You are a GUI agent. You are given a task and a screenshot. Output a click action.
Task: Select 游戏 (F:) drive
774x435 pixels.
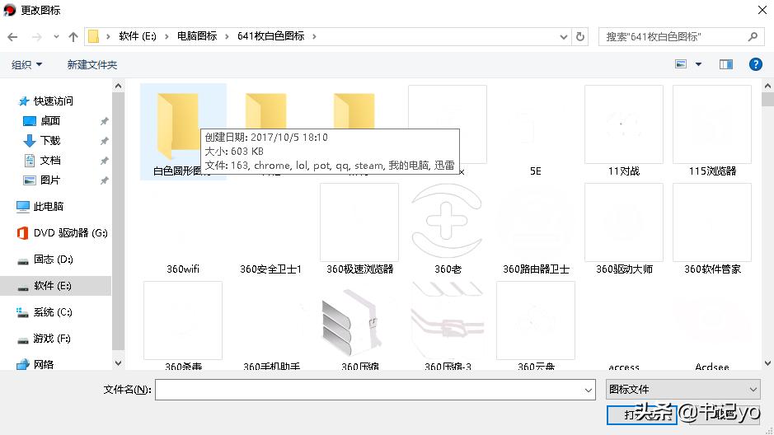tap(52, 339)
